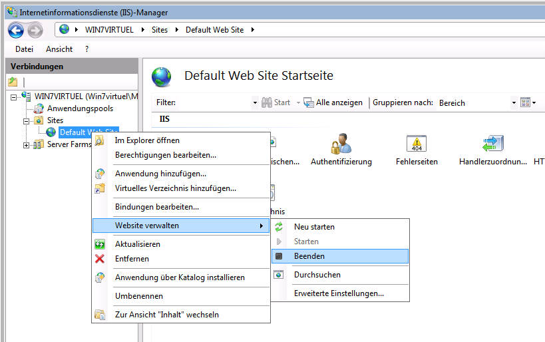Collapse the Sites tree node
This screenshot has height=342, width=545.
click(x=26, y=121)
